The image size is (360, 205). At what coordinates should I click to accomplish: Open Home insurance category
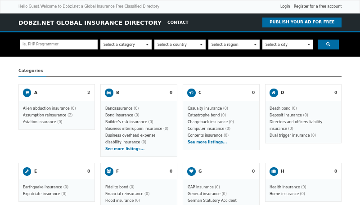284,194
